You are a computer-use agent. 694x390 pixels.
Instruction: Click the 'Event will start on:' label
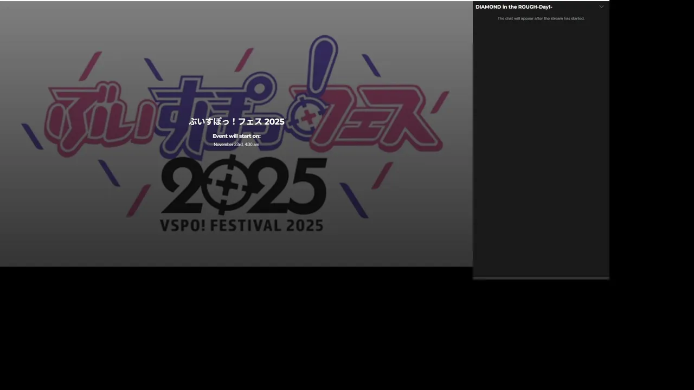[236, 136]
